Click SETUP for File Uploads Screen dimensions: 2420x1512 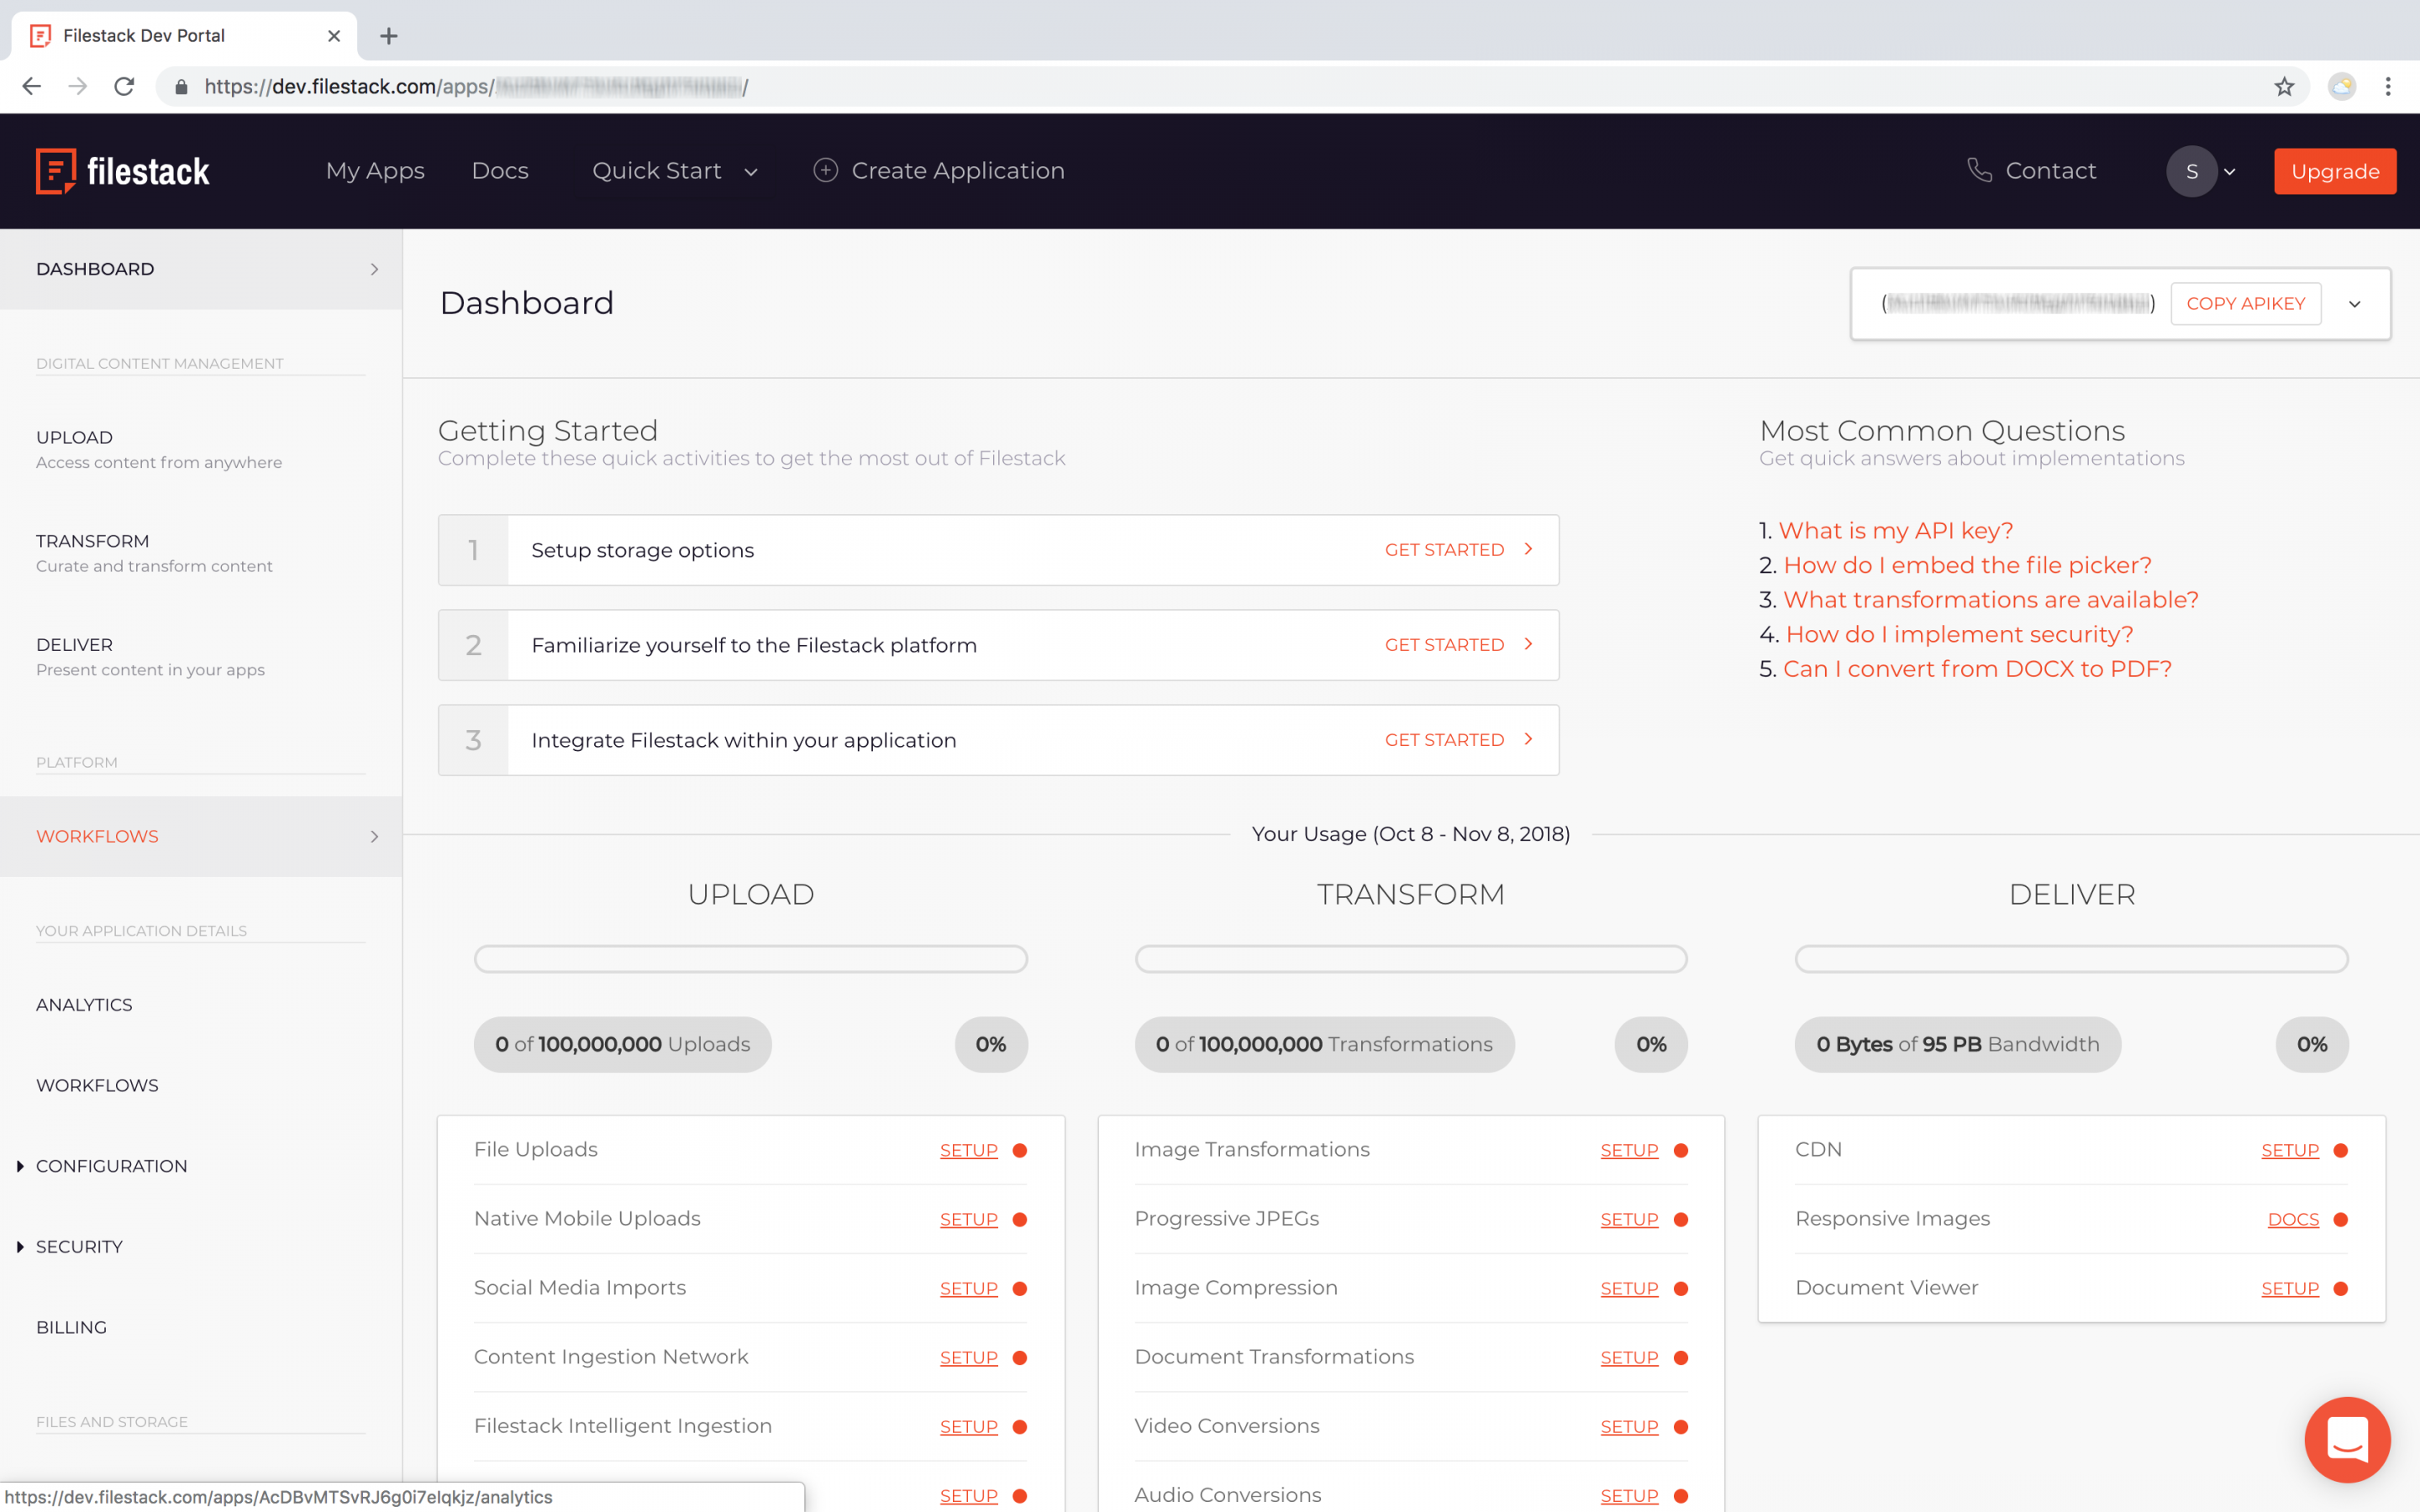[968, 1150]
